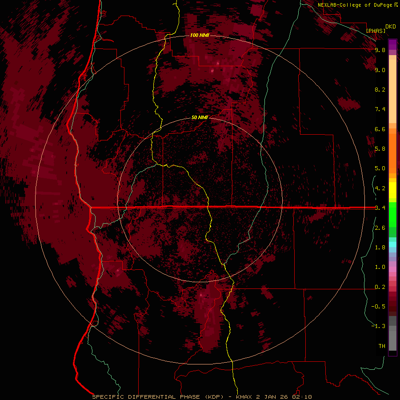This screenshot has width=400, height=400.
Task: Click the 50 NMI range ring label
Action: pos(200,118)
